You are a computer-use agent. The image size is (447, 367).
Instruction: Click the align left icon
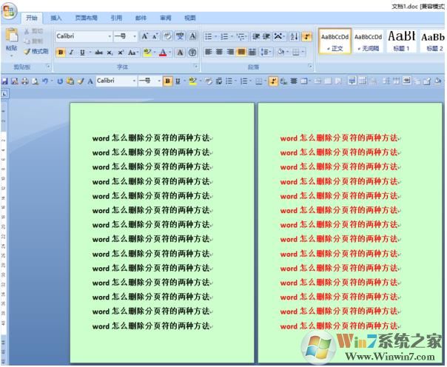pyautogui.click(x=209, y=52)
